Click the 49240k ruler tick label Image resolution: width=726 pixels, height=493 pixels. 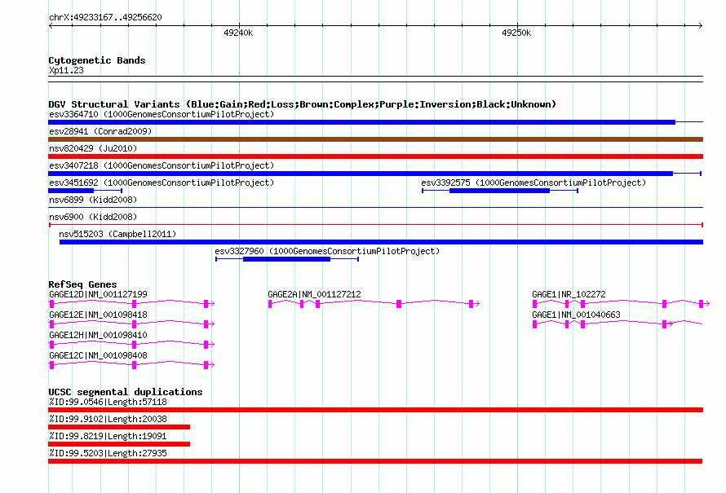[x=238, y=33]
